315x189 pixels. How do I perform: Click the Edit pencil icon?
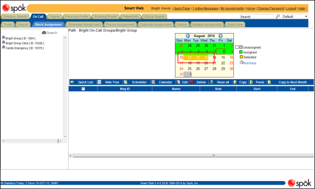(x=178, y=82)
